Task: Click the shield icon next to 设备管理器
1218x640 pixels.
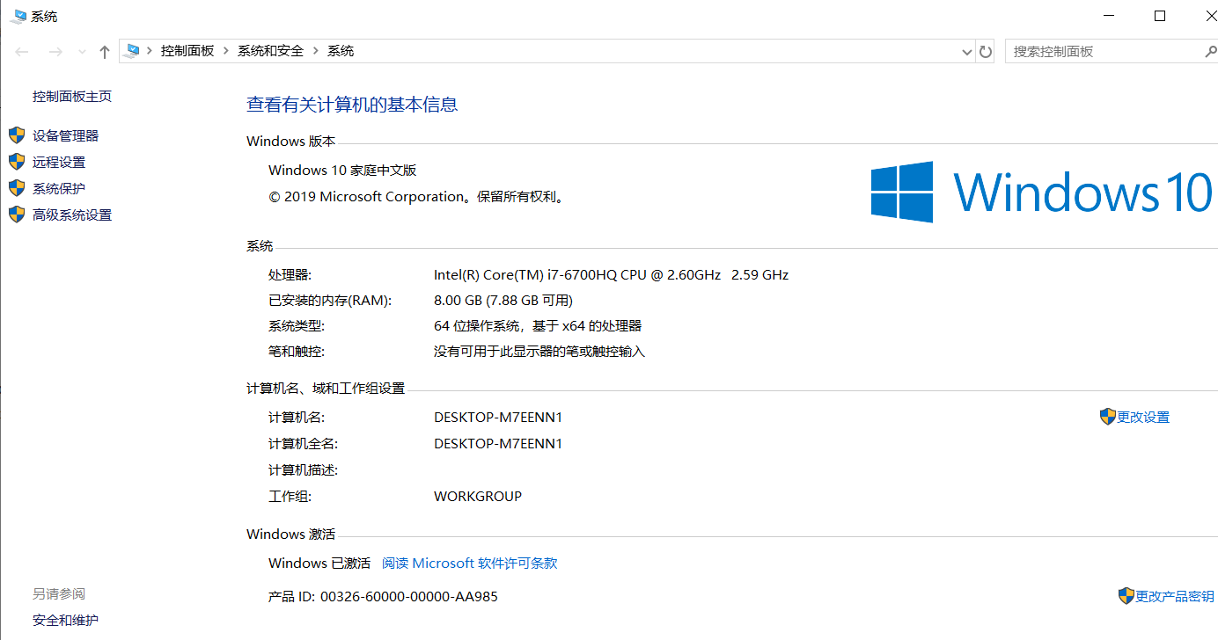Action: point(17,135)
